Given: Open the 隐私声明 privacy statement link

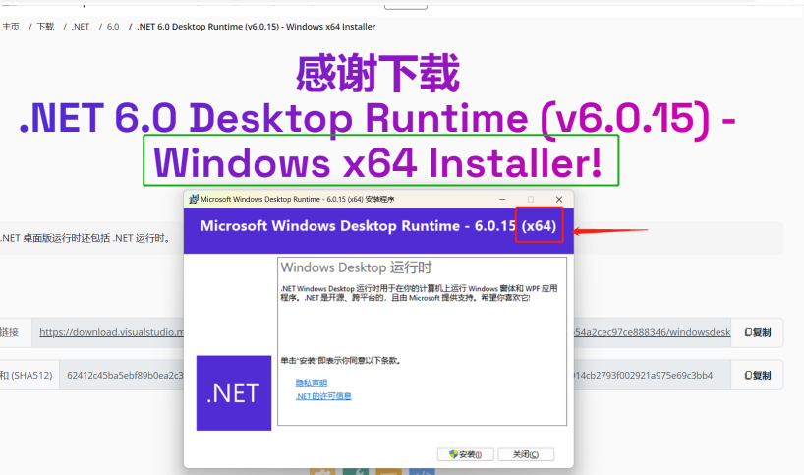Looking at the screenshot, I should coord(312,383).
